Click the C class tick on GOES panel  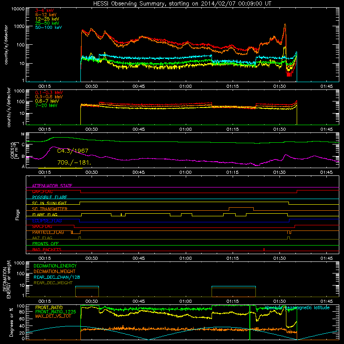click(23, 144)
